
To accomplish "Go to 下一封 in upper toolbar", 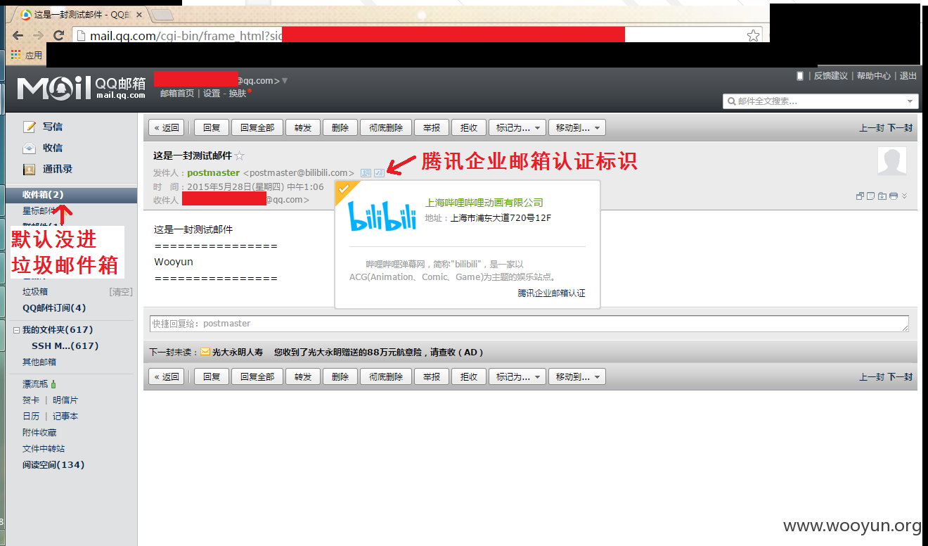I will tap(900, 127).
